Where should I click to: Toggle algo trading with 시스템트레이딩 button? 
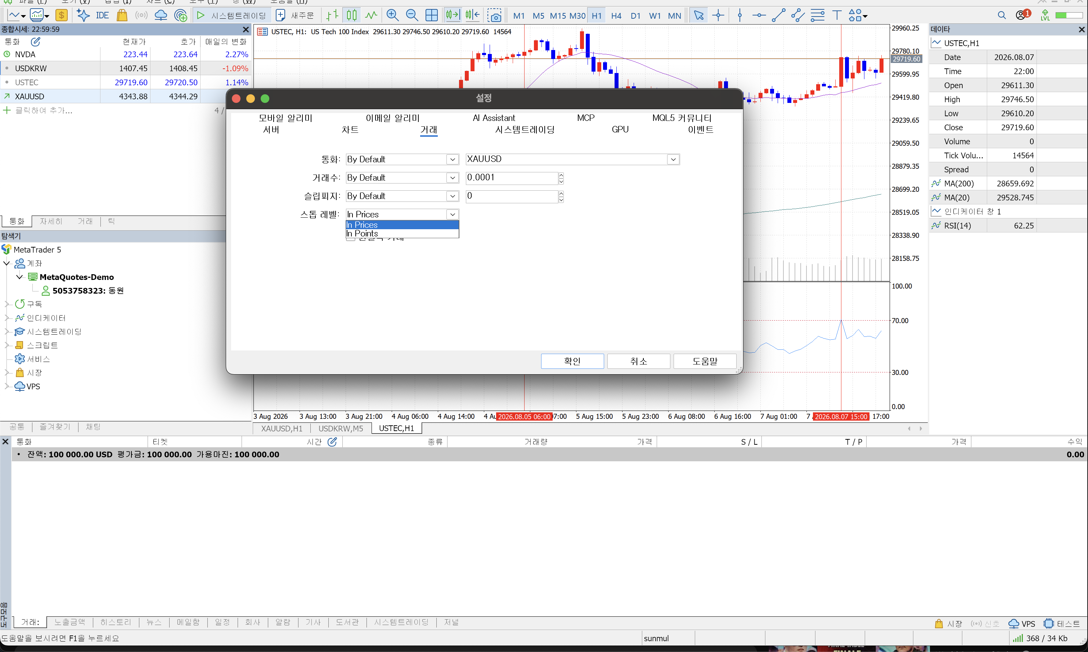pyautogui.click(x=231, y=15)
